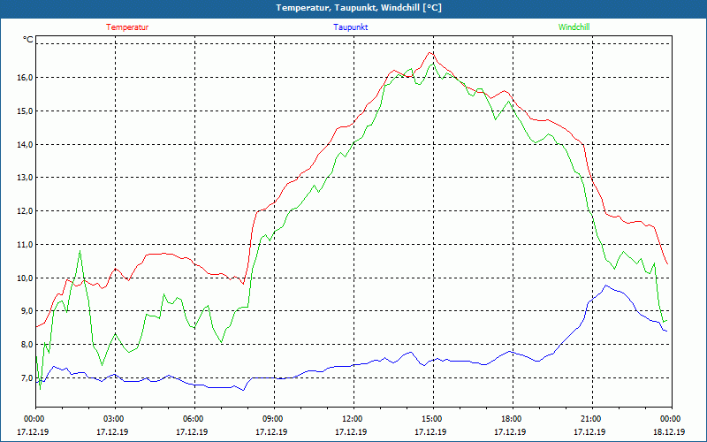Click the red temperature curve peak near 15:00
Image resolution: width=707 pixels, height=442 pixels.
pyautogui.click(x=430, y=53)
